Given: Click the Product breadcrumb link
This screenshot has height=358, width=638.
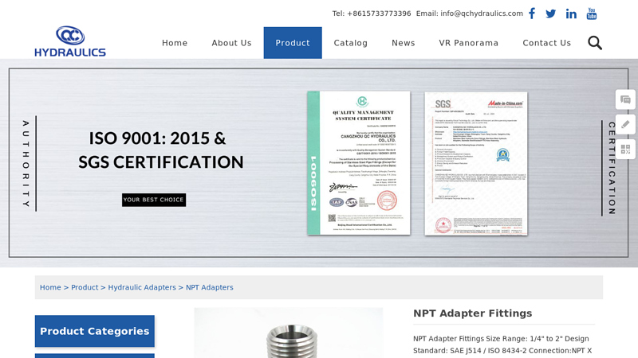Looking at the screenshot, I should pyautogui.click(x=85, y=287).
